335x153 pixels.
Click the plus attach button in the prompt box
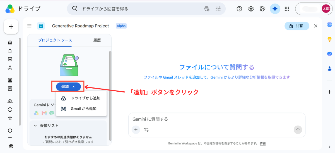pyautogui.click(x=136, y=130)
